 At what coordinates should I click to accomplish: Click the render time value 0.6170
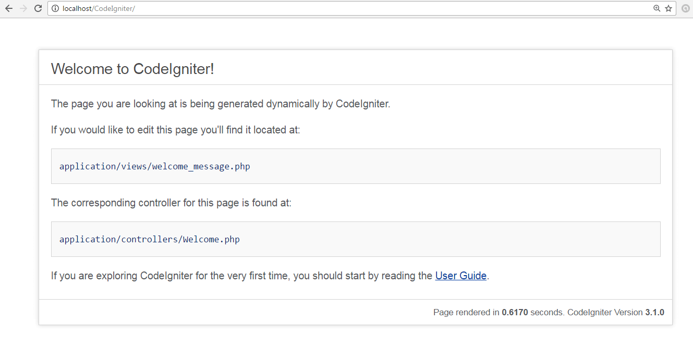click(x=515, y=313)
